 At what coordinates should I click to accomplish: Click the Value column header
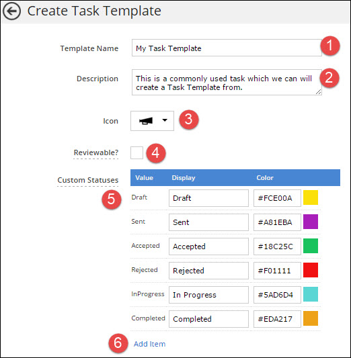coord(144,177)
